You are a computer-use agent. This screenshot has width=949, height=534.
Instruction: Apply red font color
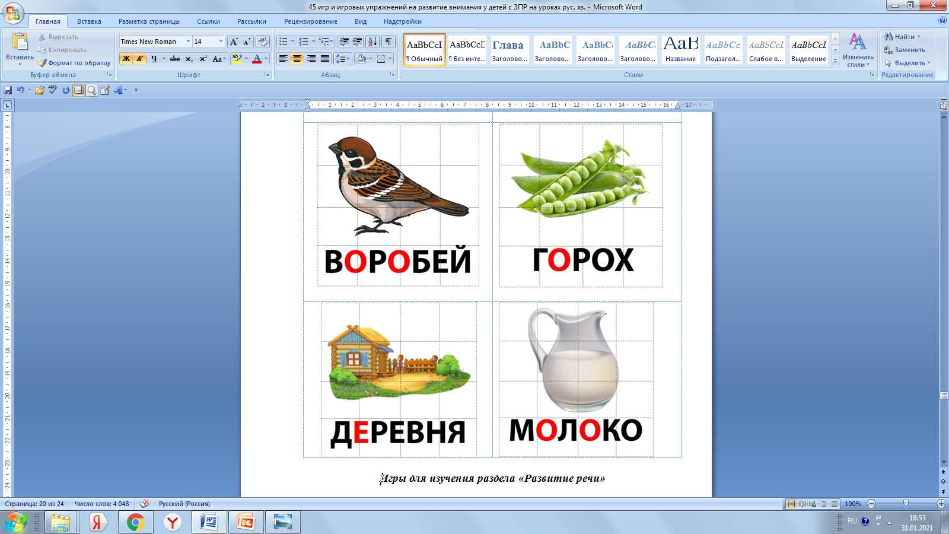coord(257,59)
